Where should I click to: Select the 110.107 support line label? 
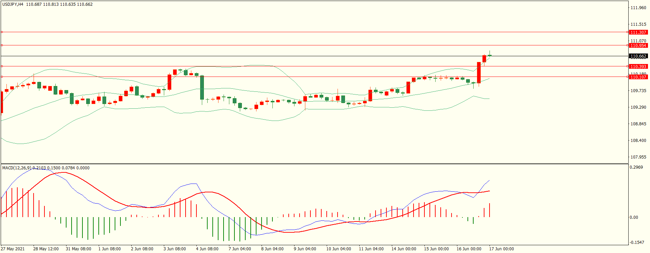(x=638, y=77)
